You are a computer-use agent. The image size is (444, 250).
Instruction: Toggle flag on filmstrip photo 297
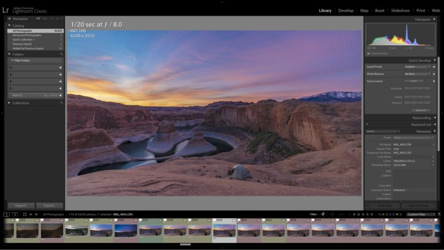click(x=140, y=220)
